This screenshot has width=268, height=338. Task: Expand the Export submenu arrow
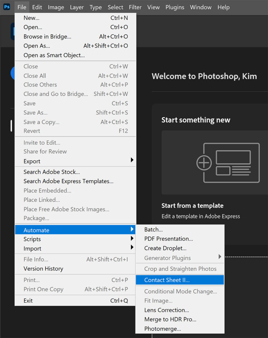pos(132,160)
